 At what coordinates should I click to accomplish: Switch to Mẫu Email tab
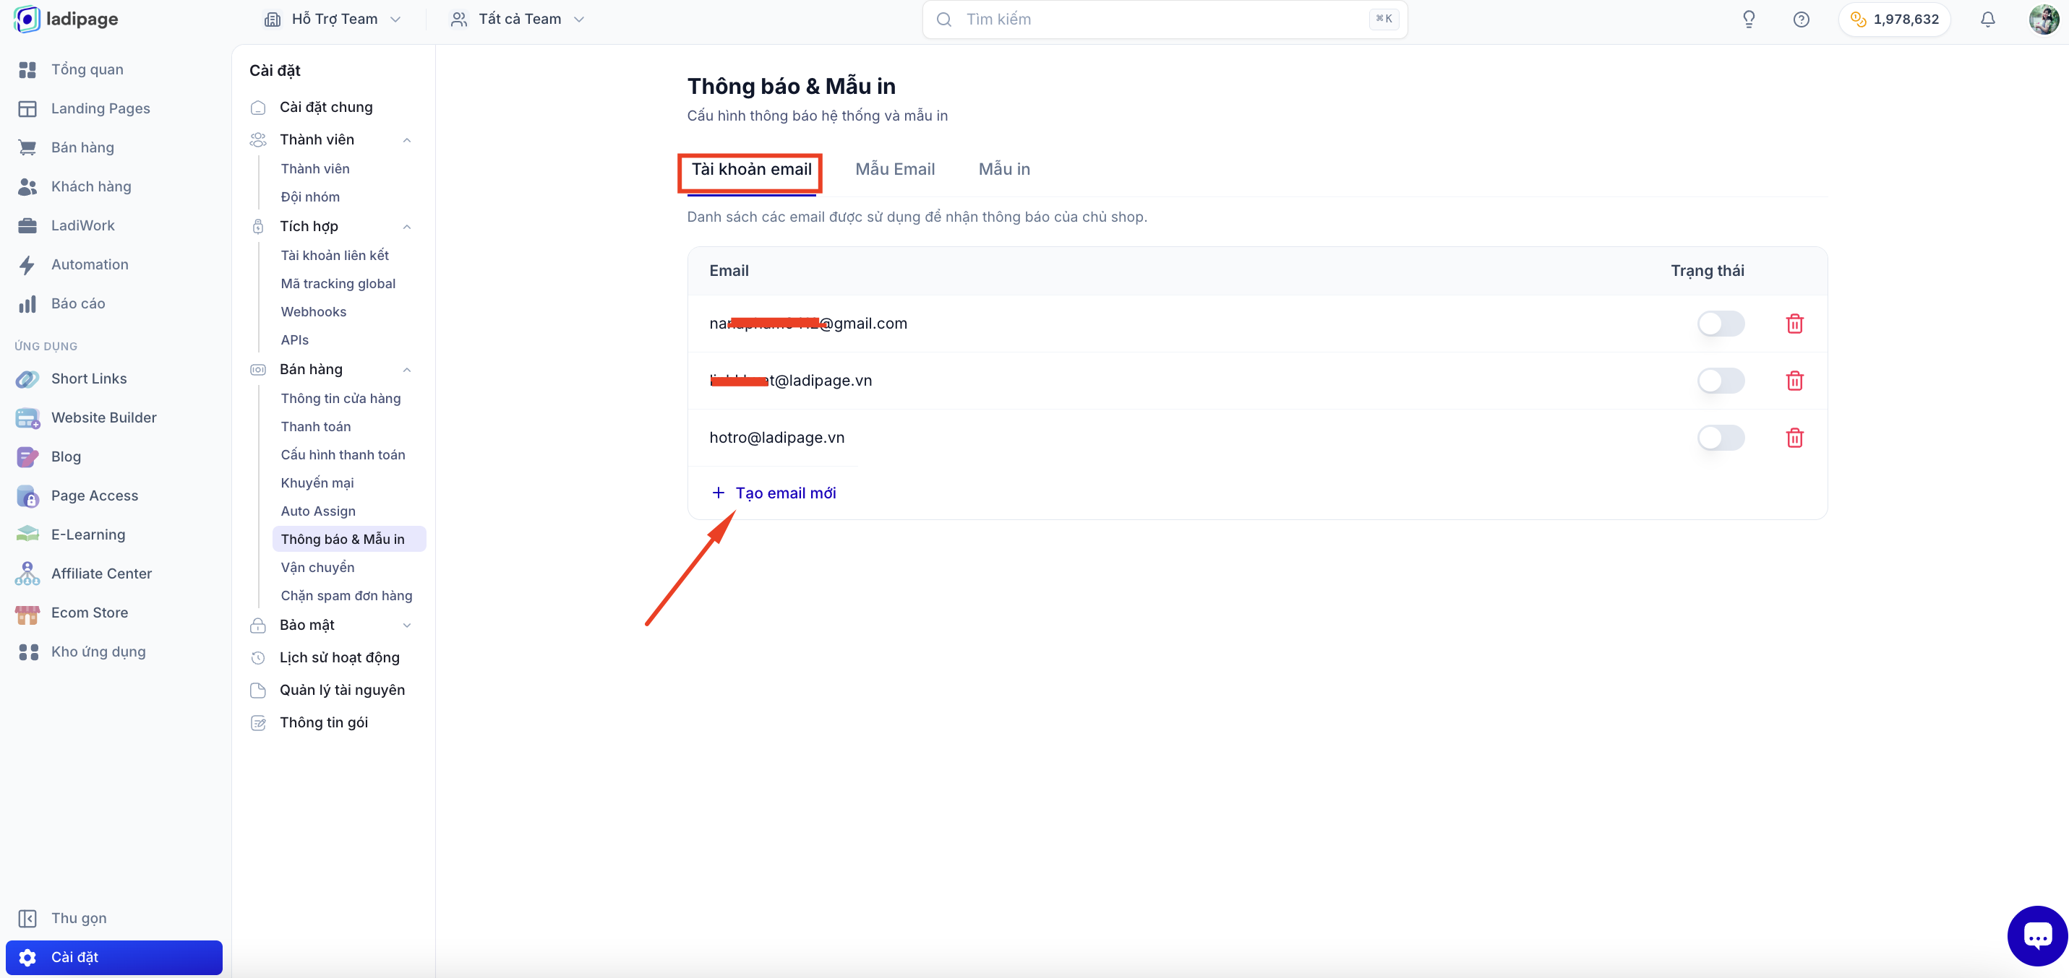(x=895, y=169)
